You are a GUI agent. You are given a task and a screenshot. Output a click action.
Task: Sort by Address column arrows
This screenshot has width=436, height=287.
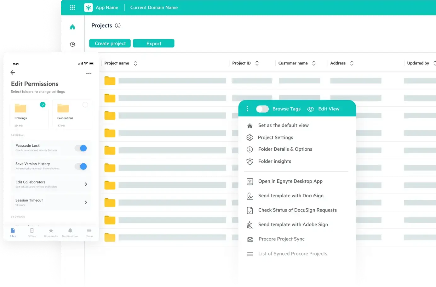[352, 63]
